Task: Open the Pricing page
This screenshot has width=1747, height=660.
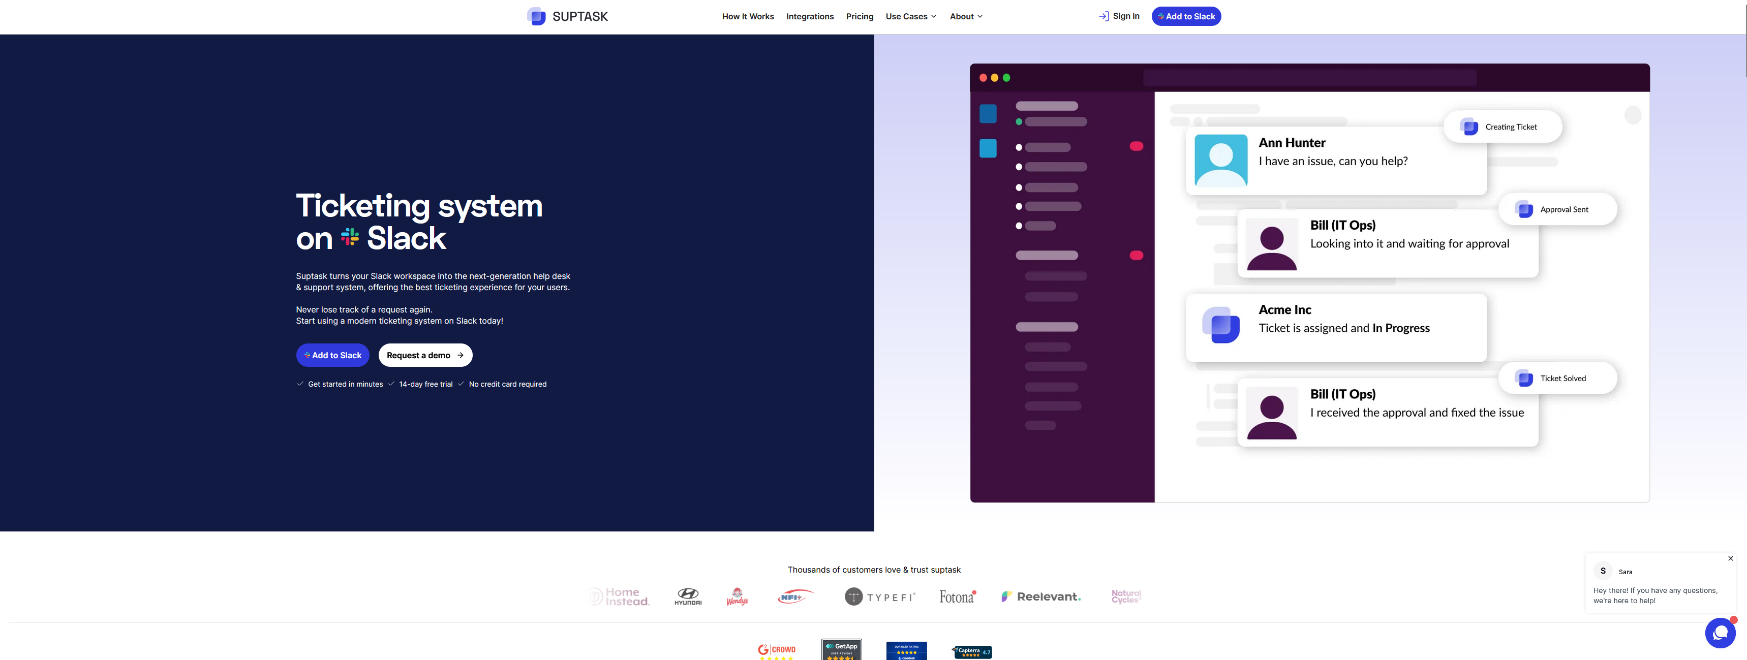Action: (859, 16)
